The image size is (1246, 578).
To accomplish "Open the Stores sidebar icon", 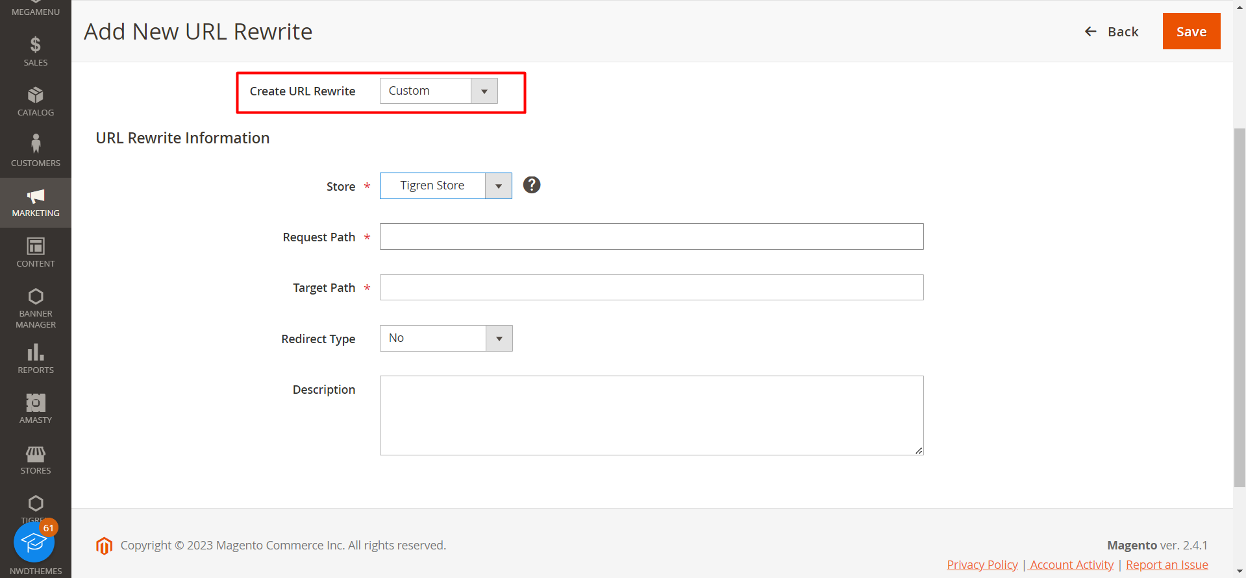I will [36, 453].
